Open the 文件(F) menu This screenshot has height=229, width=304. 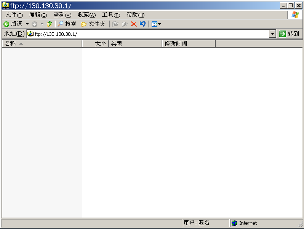pos(14,15)
